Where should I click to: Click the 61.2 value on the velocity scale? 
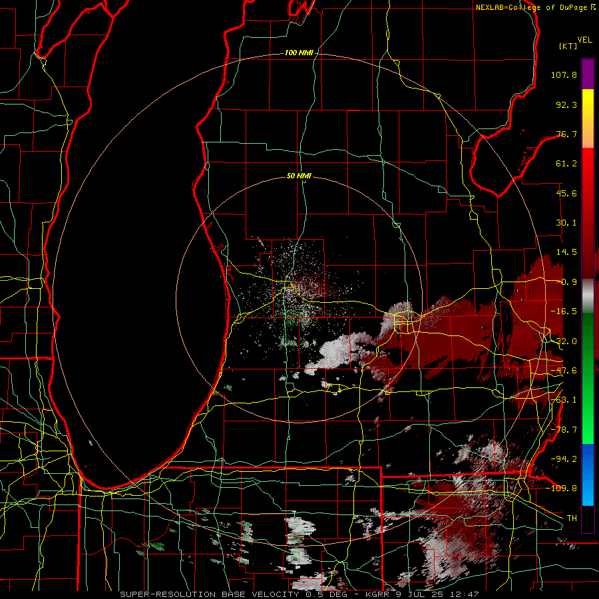[566, 164]
